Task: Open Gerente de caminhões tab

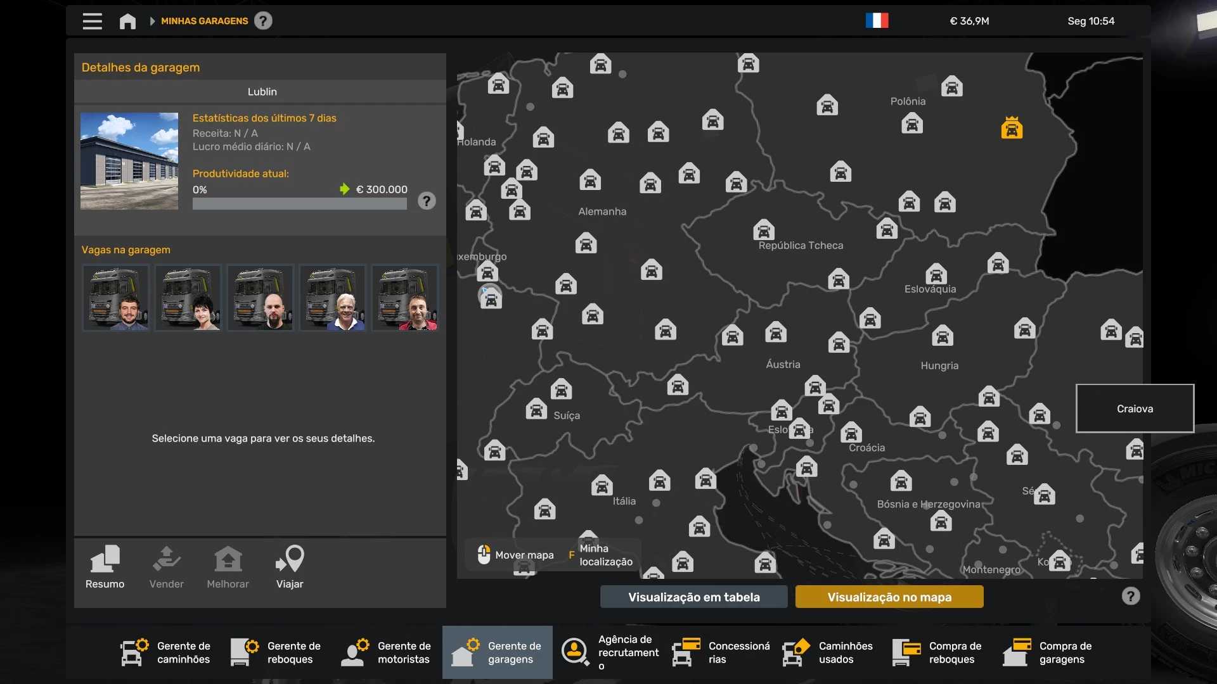Action: click(x=166, y=652)
